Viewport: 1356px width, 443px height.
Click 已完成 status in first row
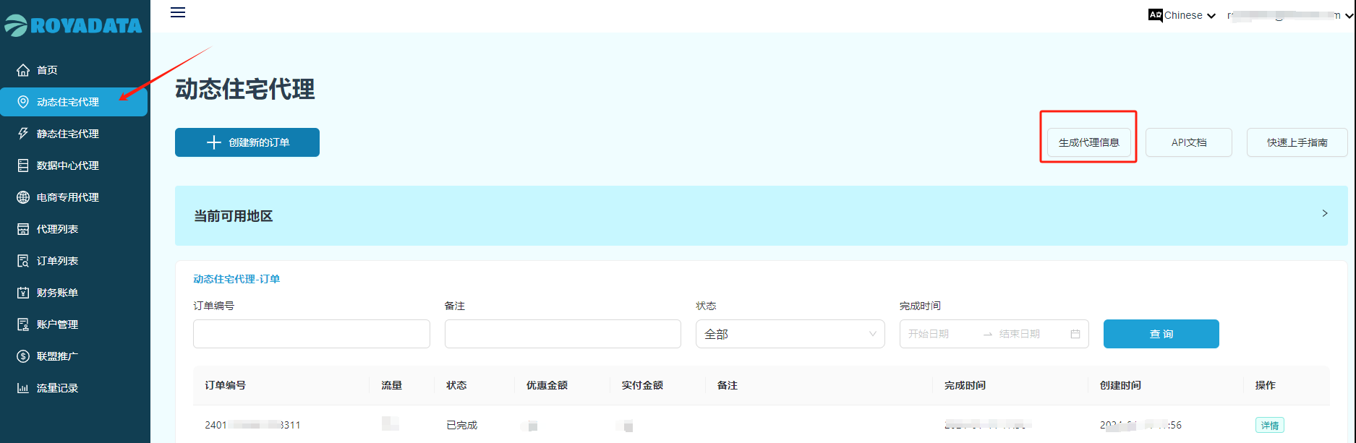(461, 425)
